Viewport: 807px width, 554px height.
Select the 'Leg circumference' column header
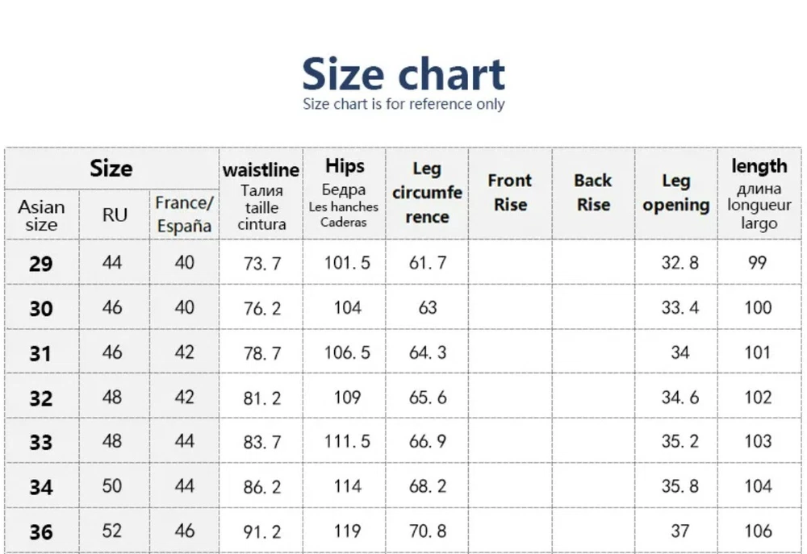click(427, 194)
